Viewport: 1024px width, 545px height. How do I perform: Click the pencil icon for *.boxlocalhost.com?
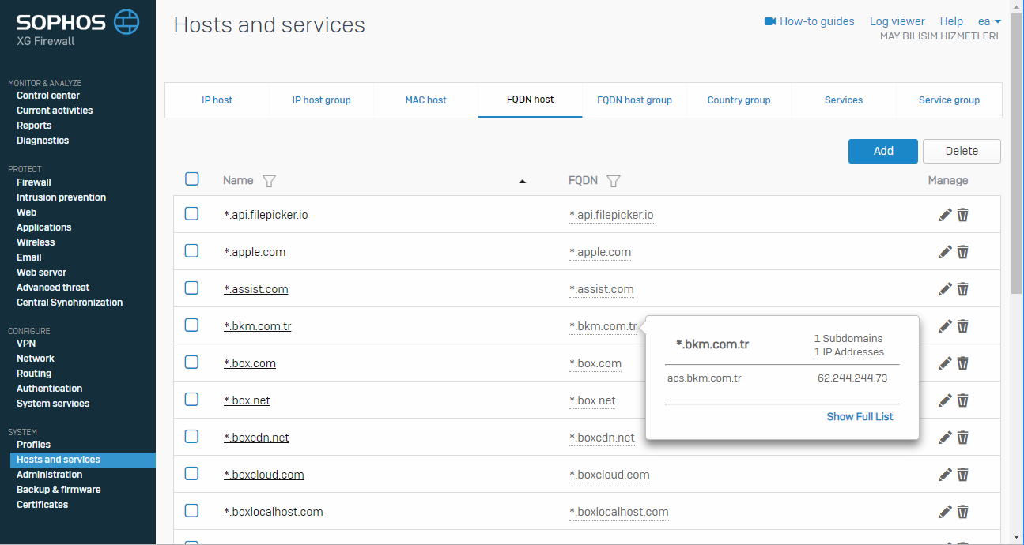tap(945, 512)
